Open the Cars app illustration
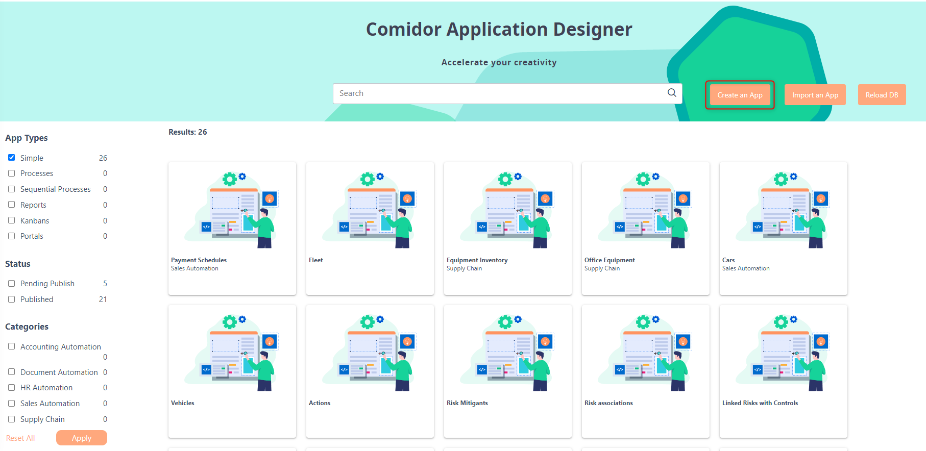The height and width of the screenshot is (451, 926). click(784, 211)
